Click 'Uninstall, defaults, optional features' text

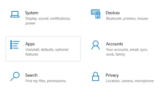(x=47, y=52)
